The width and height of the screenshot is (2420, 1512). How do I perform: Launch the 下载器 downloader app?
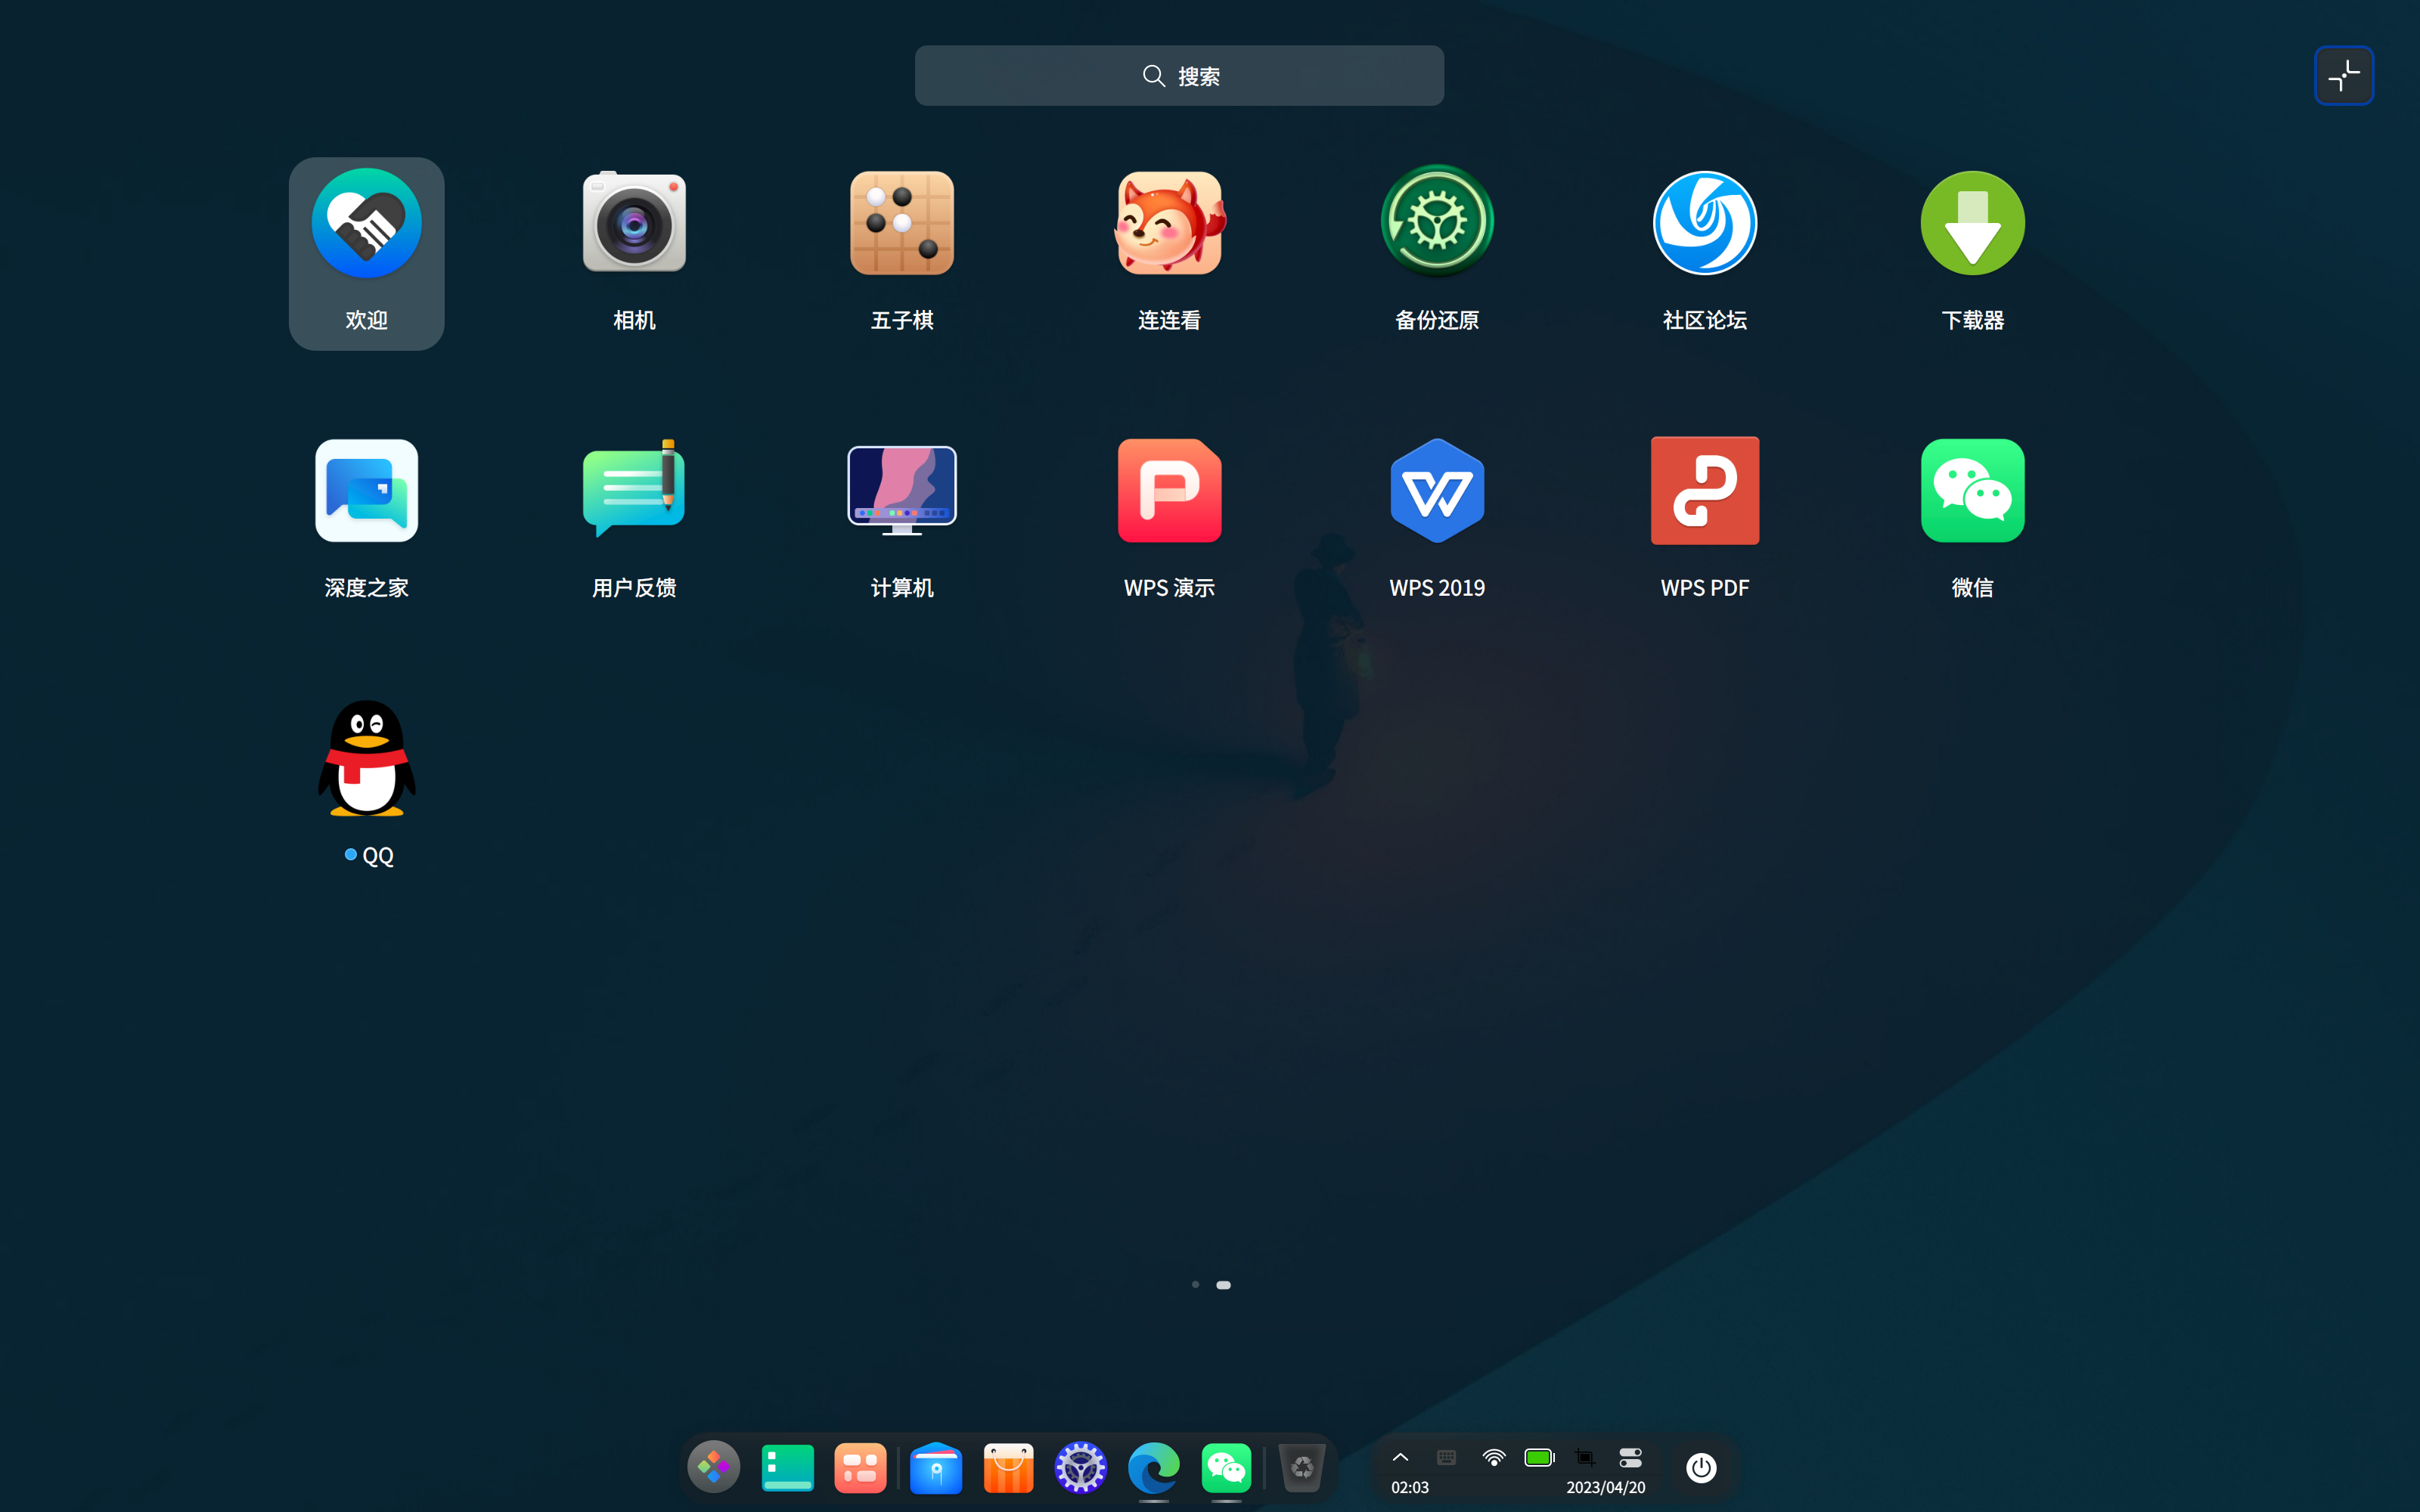click(1972, 224)
